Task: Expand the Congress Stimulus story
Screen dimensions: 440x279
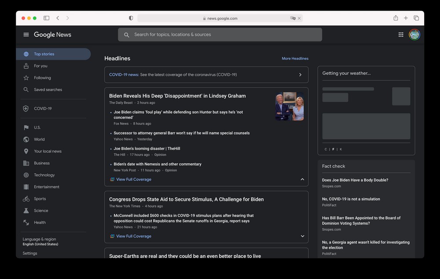Action: [x=302, y=236]
